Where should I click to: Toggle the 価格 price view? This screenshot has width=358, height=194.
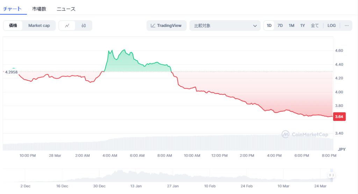tap(13, 26)
